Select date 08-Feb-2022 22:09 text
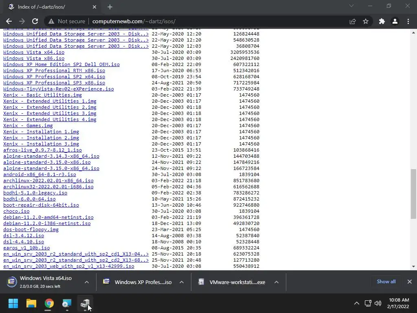This screenshot has height=313, width=417. [x=176, y=64]
